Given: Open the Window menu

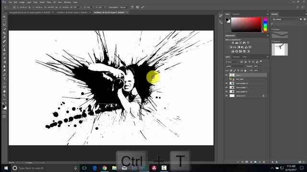Looking at the screenshot, I should [67, 2].
